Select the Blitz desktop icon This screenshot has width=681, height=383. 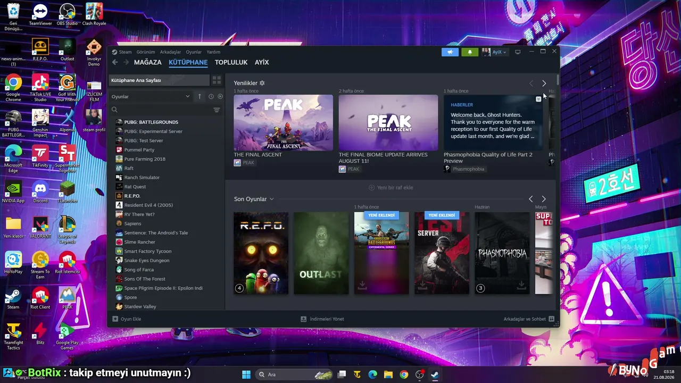(x=40, y=335)
